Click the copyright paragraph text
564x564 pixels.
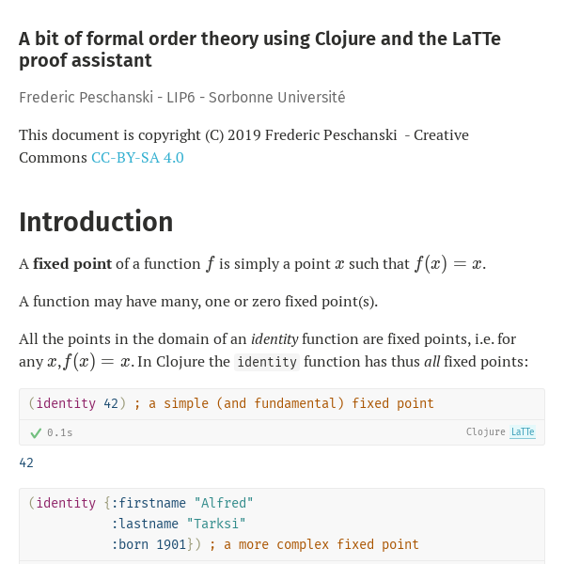click(243, 147)
